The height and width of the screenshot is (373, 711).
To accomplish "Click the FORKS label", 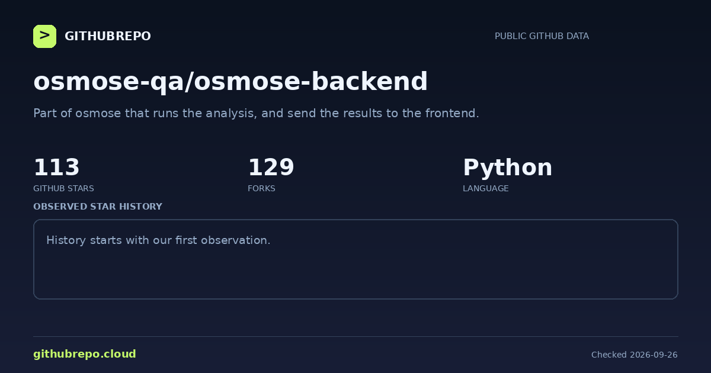I will coord(261,188).
